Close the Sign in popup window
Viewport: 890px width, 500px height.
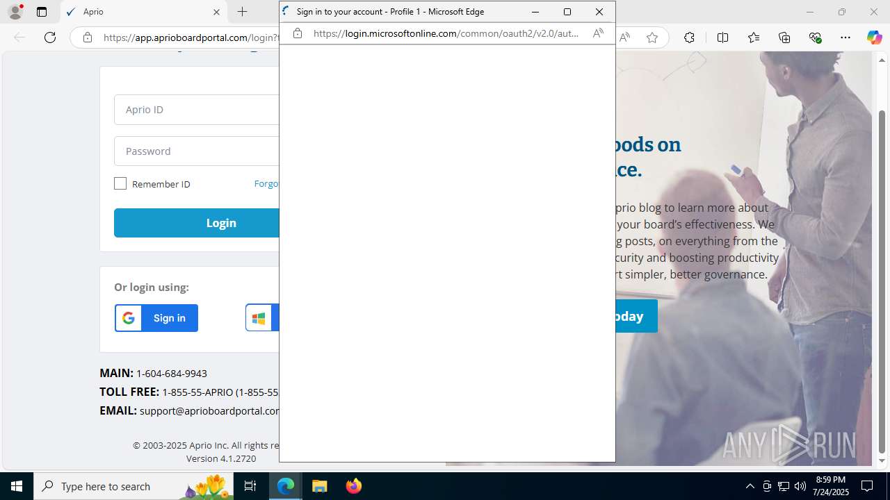point(599,12)
